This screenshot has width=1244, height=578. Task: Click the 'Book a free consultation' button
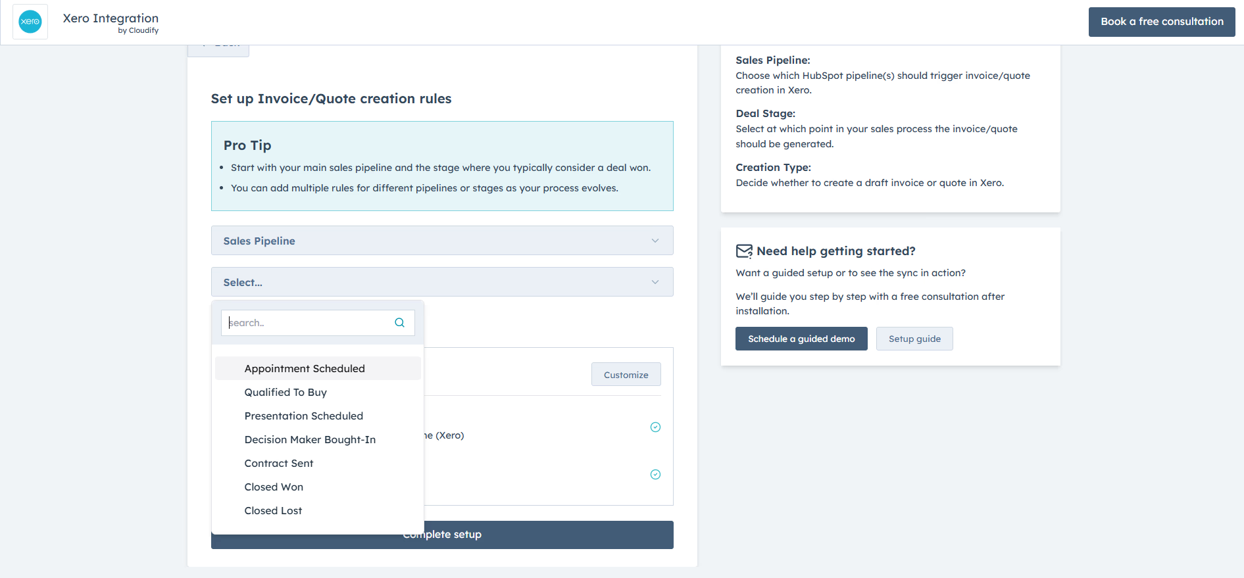click(x=1162, y=21)
